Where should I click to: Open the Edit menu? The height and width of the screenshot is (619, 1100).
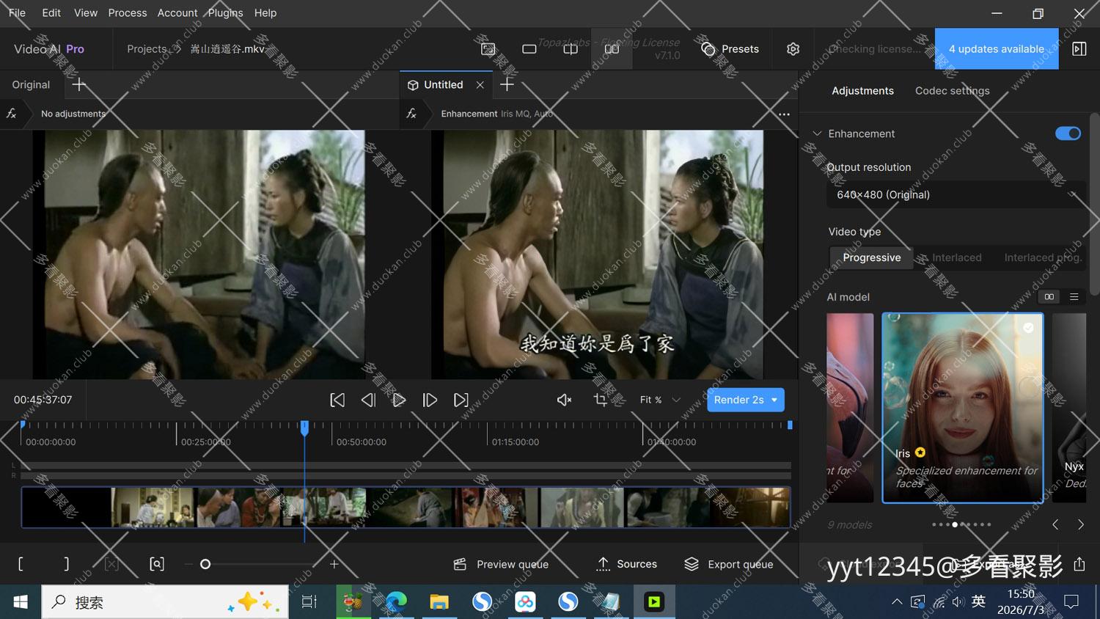click(51, 12)
